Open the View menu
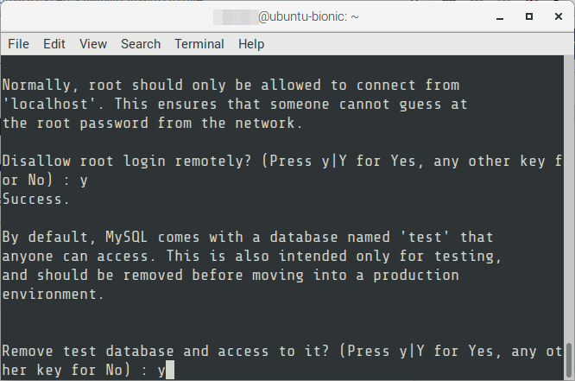 coord(93,44)
